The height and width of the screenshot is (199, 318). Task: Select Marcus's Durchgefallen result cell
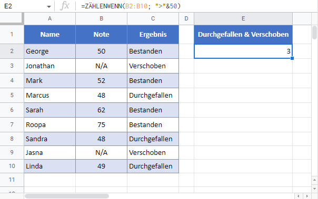point(153,95)
